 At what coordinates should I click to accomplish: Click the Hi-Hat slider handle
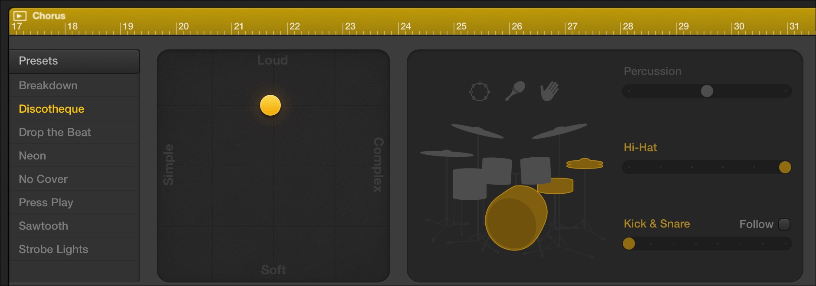tap(785, 167)
